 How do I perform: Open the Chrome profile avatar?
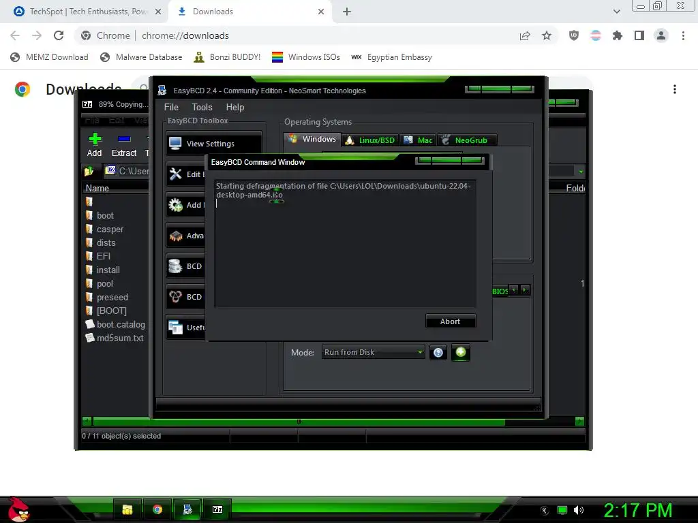point(661,35)
